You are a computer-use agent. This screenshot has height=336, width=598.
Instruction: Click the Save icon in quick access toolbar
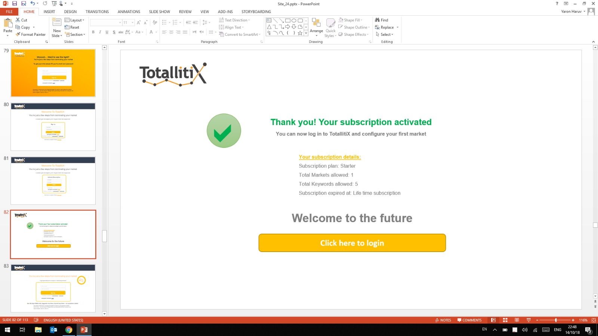tap(15, 4)
